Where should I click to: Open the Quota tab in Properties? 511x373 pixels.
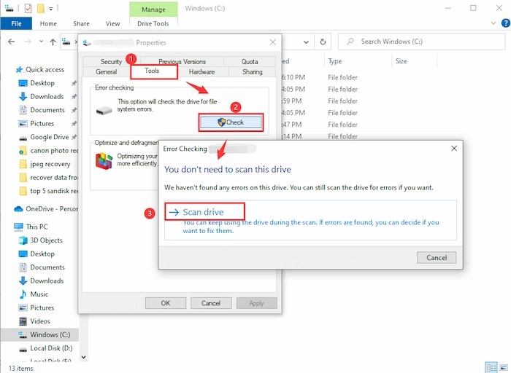(250, 61)
